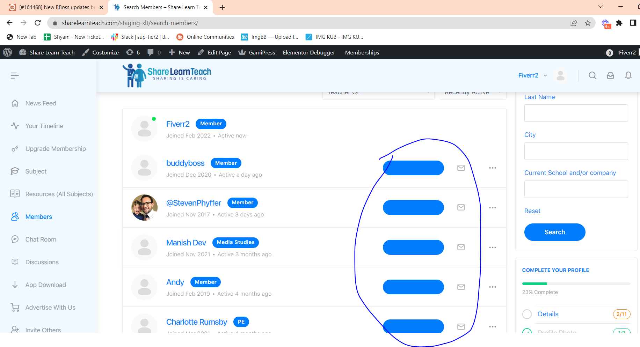
Task: Go to News Feed in sidebar
Action: coord(41,103)
